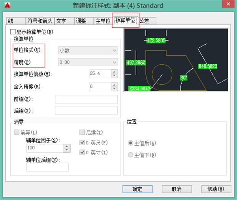This screenshot has width=237, height=200.
Task: Select the 主值下 radio button
Action: (130, 155)
